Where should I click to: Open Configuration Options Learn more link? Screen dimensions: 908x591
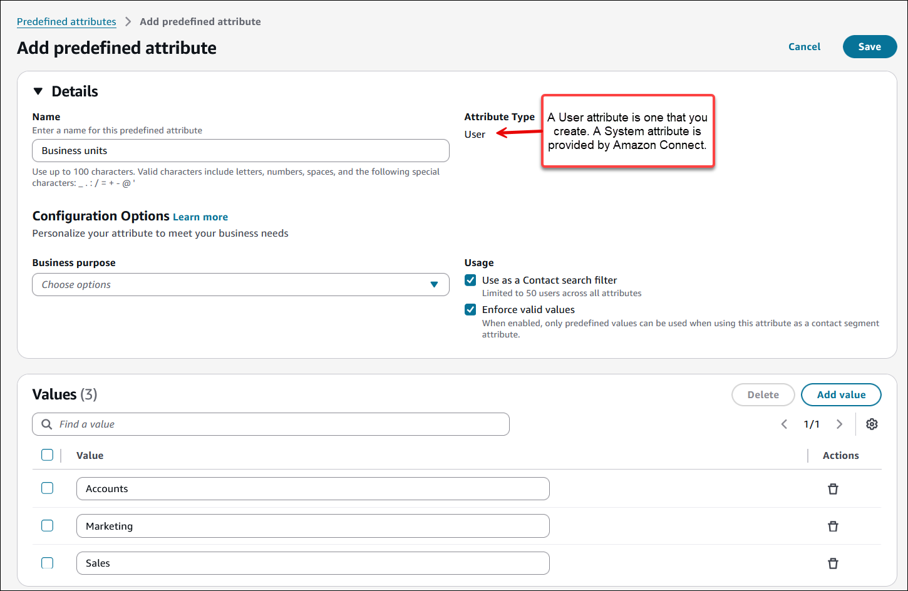coord(200,217)
